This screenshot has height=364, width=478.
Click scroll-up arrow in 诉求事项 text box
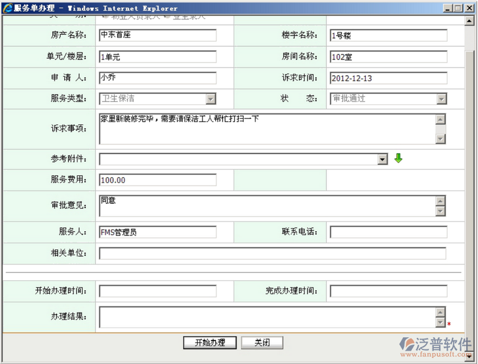[440, 120]
